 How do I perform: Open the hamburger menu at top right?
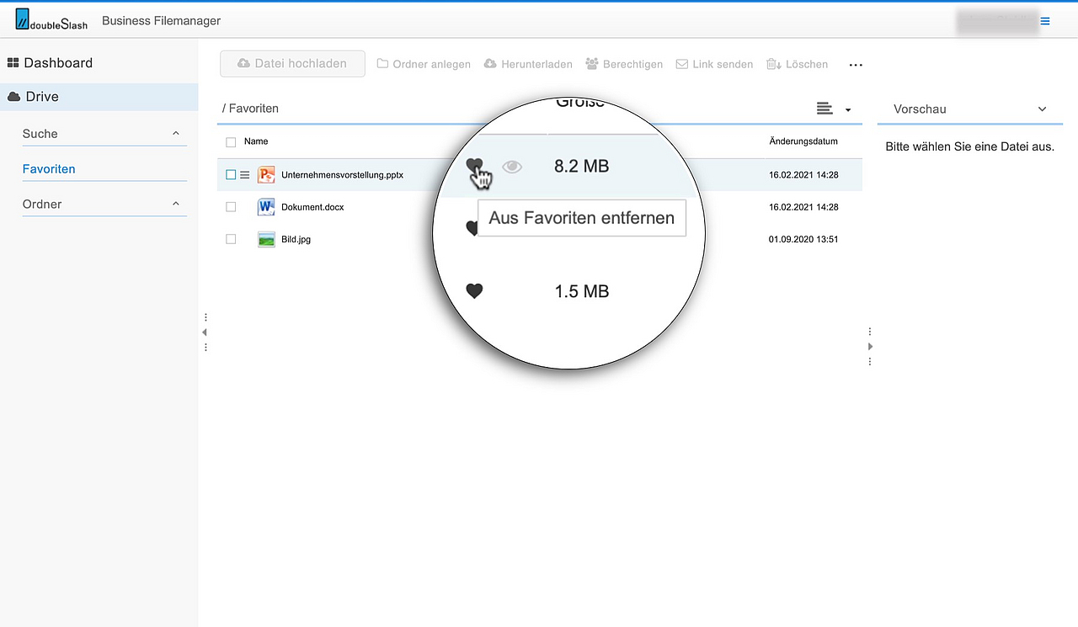(1045, 21)
